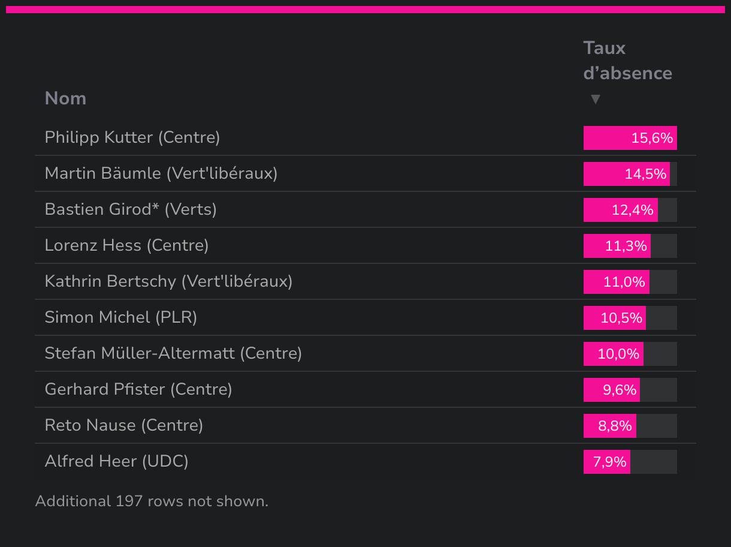Viewport: 731px width, 547px height.
Task: Sort by the Taux d'absence column header
Action: pos(627,61)
